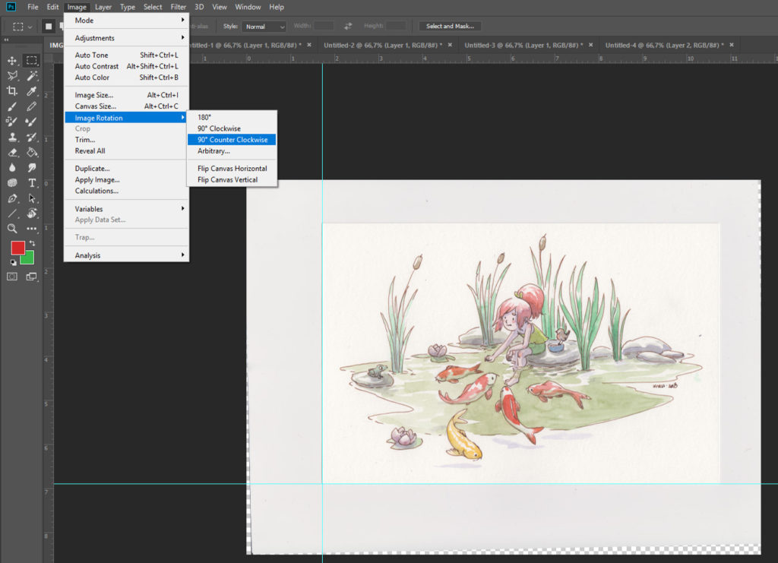The width and height of the screenshot is (778, 563).
Task: Apply Auto Color
Action: coord(127,77)
